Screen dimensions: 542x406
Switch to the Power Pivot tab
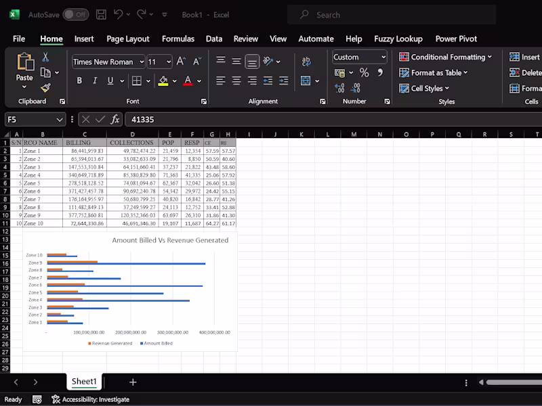(x=456, y=39)
